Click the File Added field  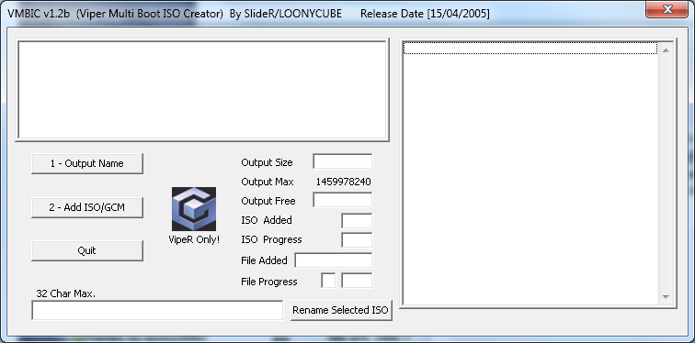click(x=334, y=260)
